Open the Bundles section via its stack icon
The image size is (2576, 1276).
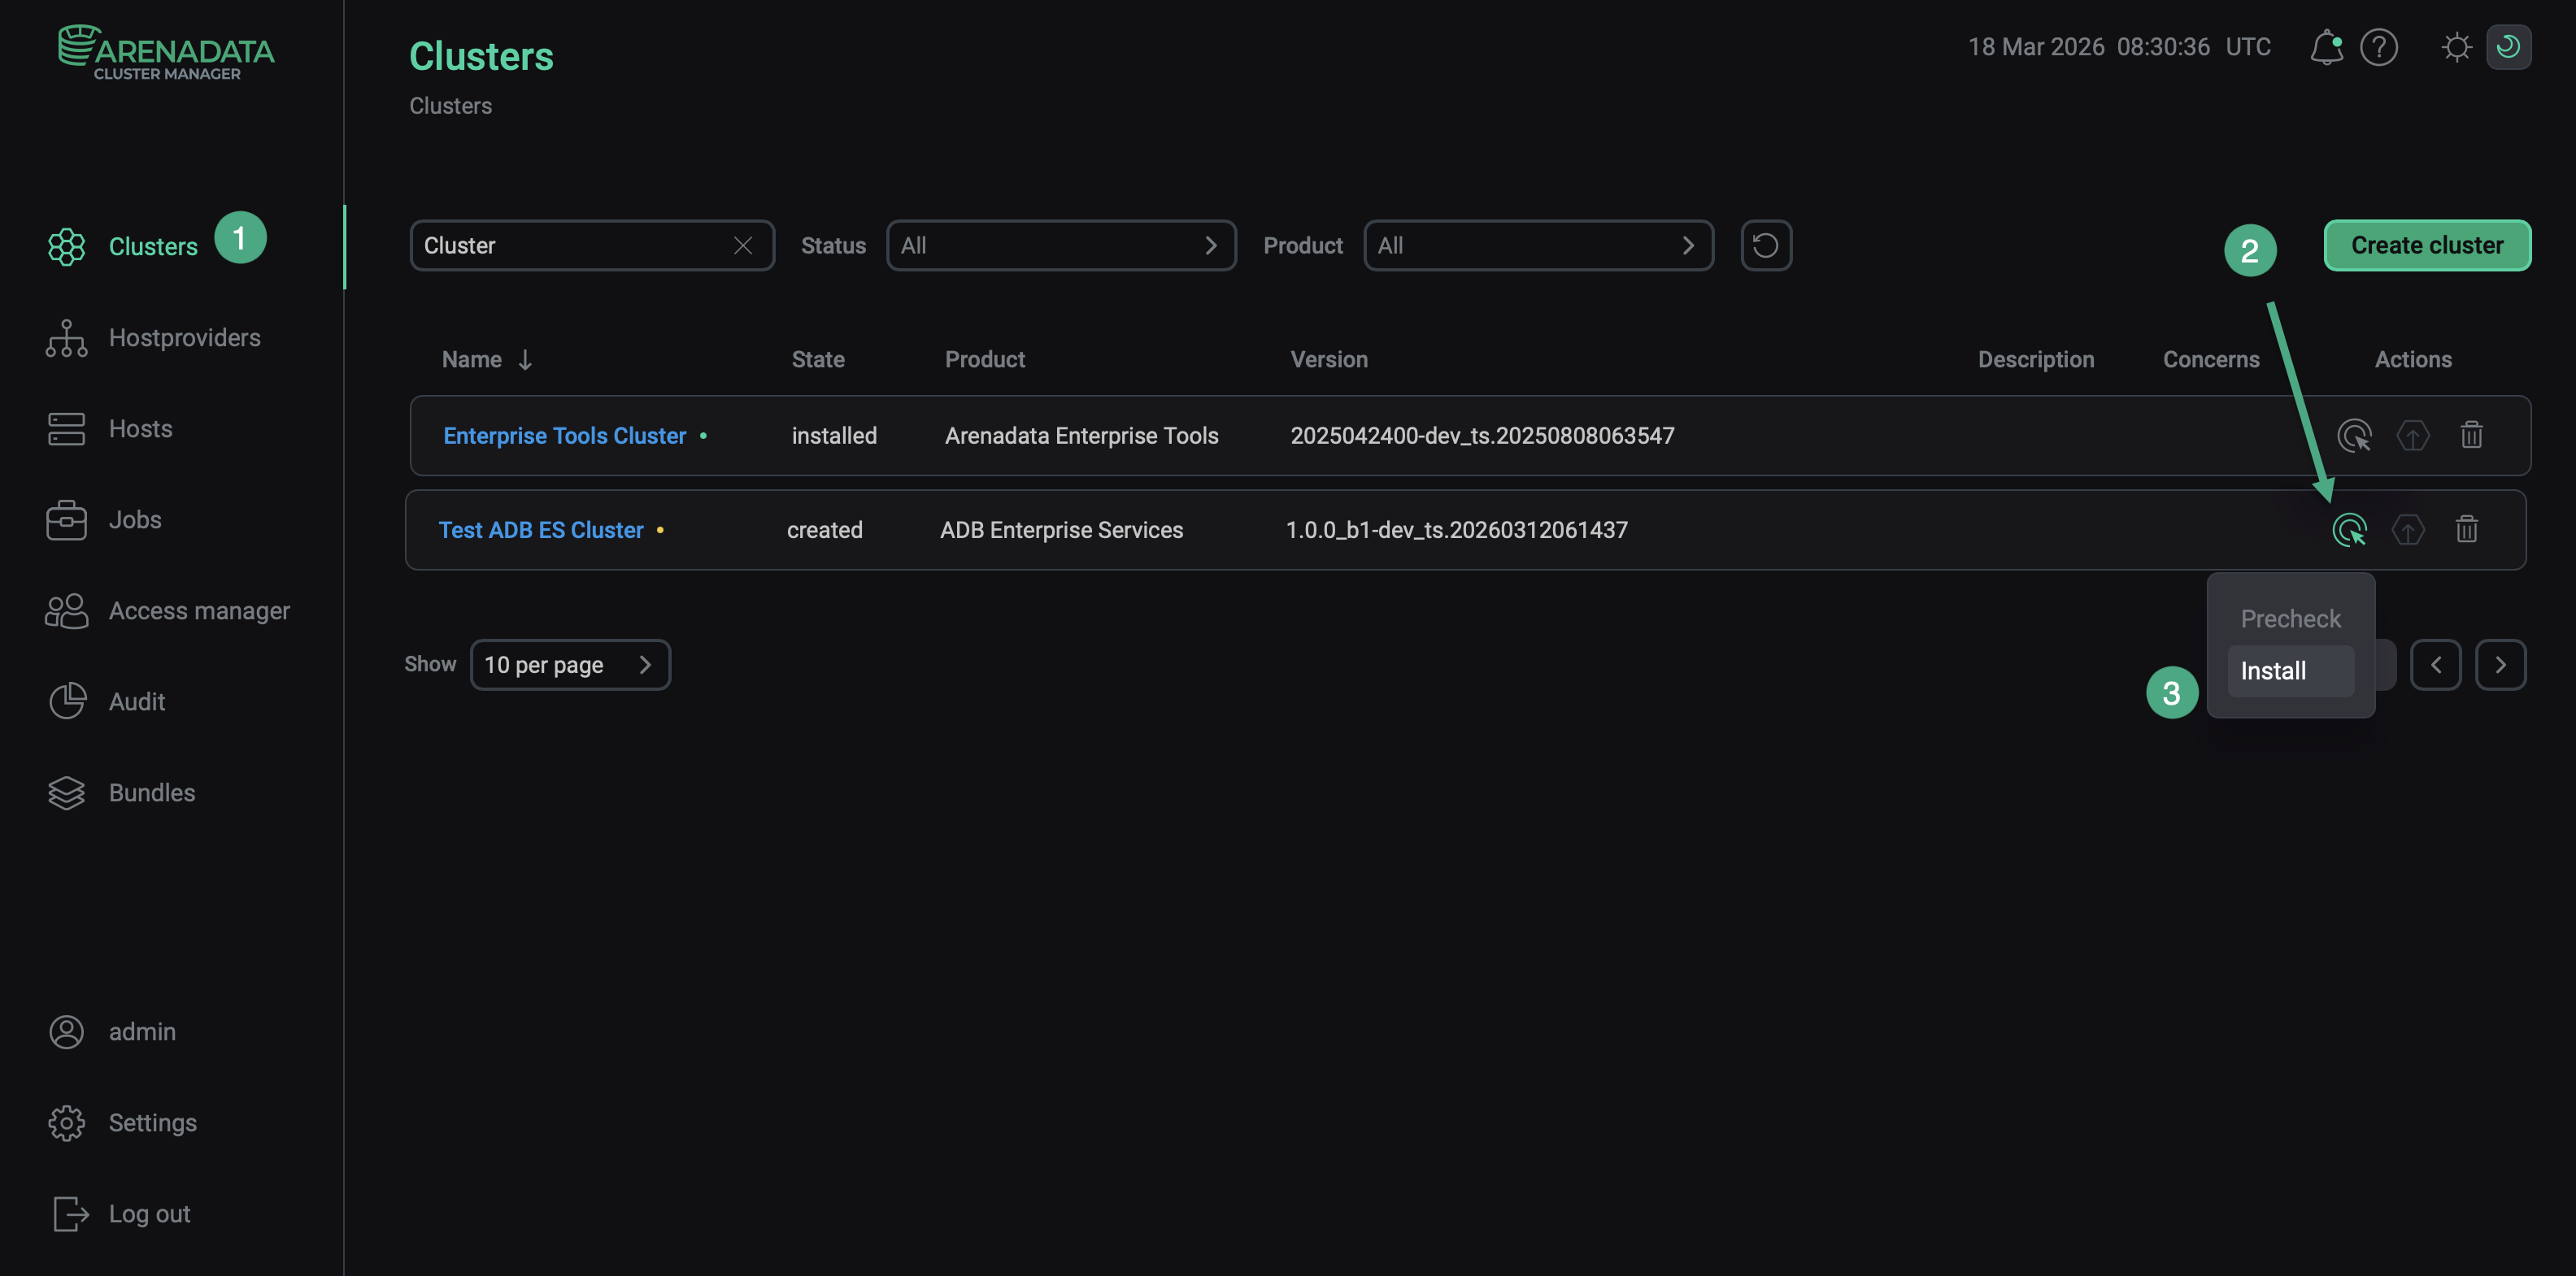(66, 792)
